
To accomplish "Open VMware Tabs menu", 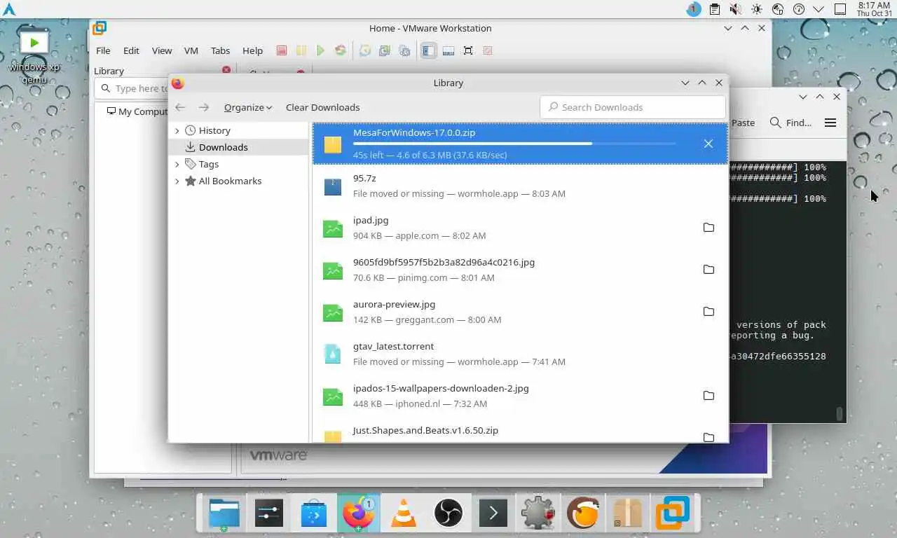I will click(220, 50).
